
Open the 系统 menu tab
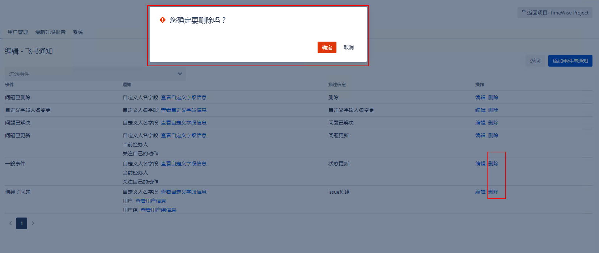click(78, 32)
